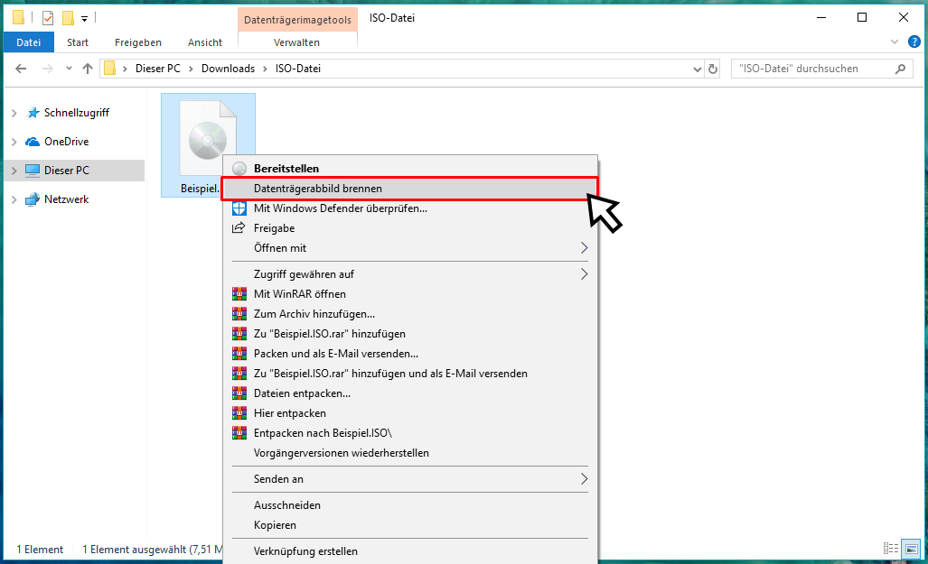Click the Properties quick access icon
The image size is (928, 564).
click(48, 18)
